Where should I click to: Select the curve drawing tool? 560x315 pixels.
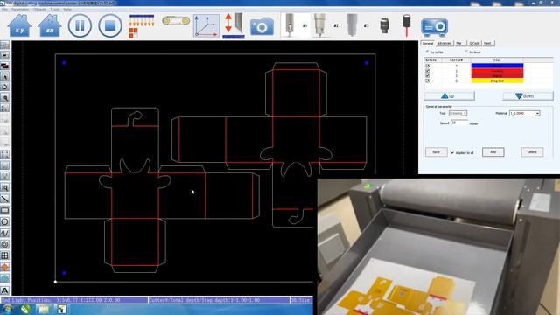[4, 234]
